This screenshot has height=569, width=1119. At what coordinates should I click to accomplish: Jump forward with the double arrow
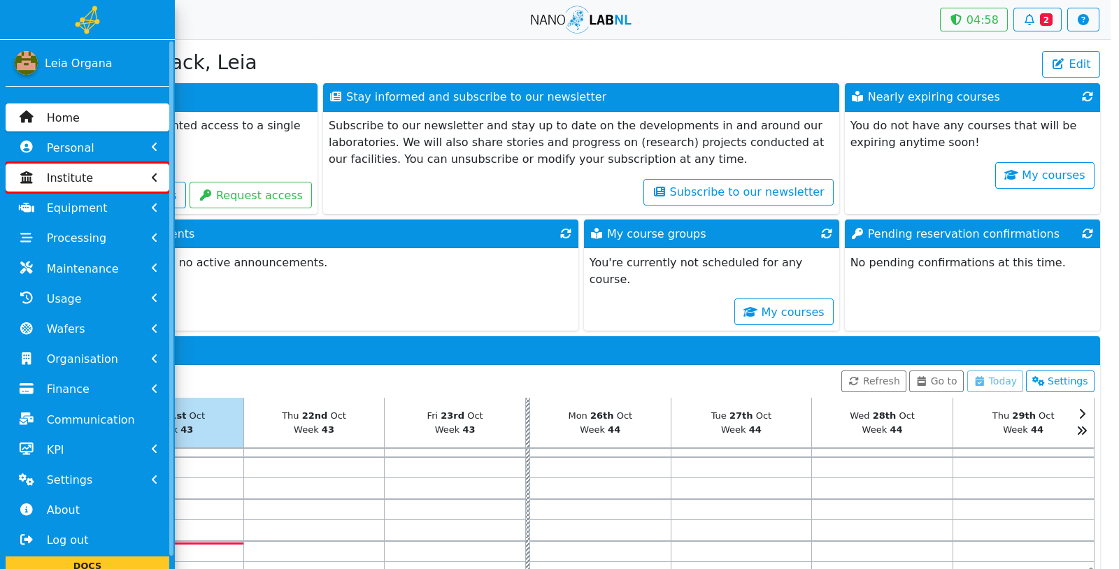1082,431
